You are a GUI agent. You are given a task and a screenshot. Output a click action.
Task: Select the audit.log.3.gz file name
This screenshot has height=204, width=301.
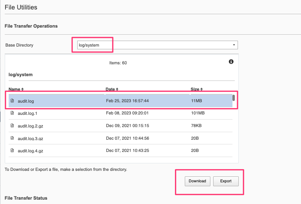tap(30, 138)
